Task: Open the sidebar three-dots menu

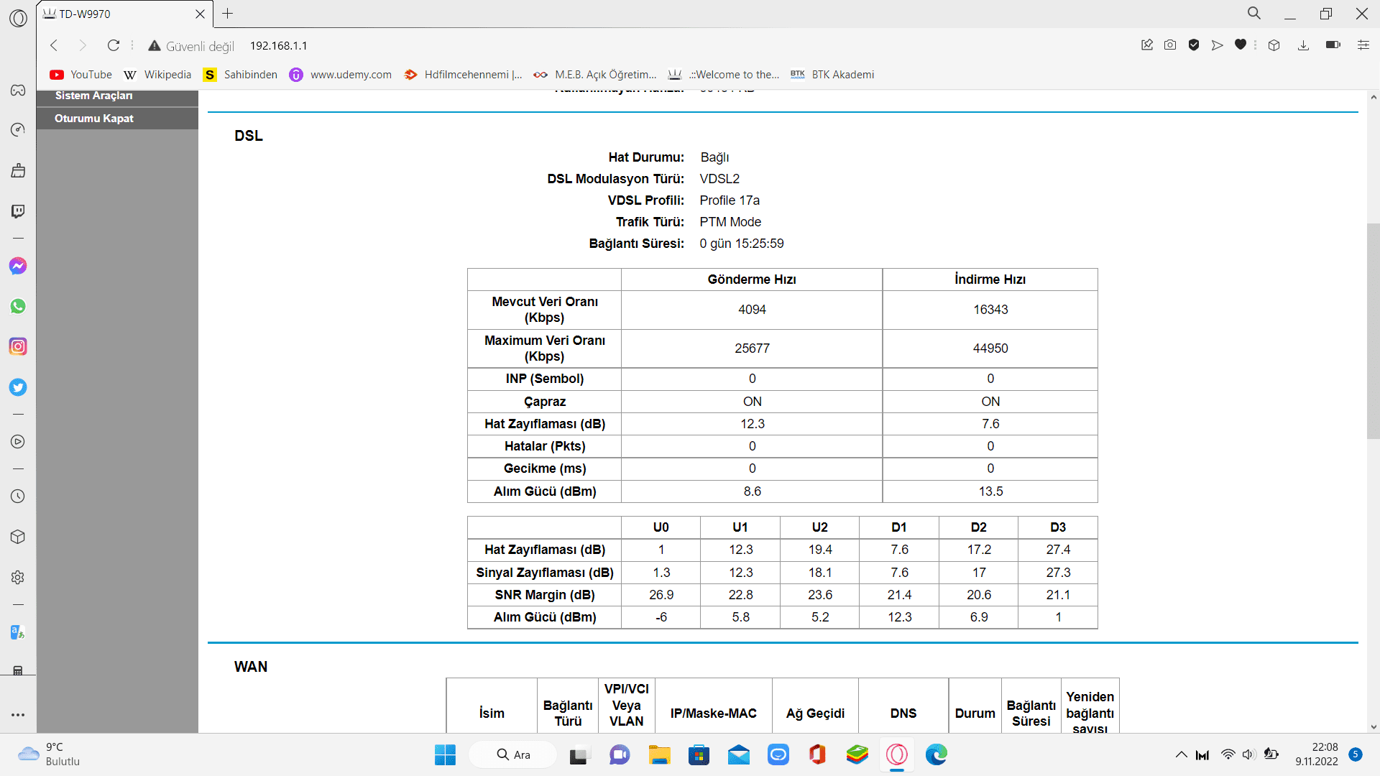Action: (x=18, y=715)
